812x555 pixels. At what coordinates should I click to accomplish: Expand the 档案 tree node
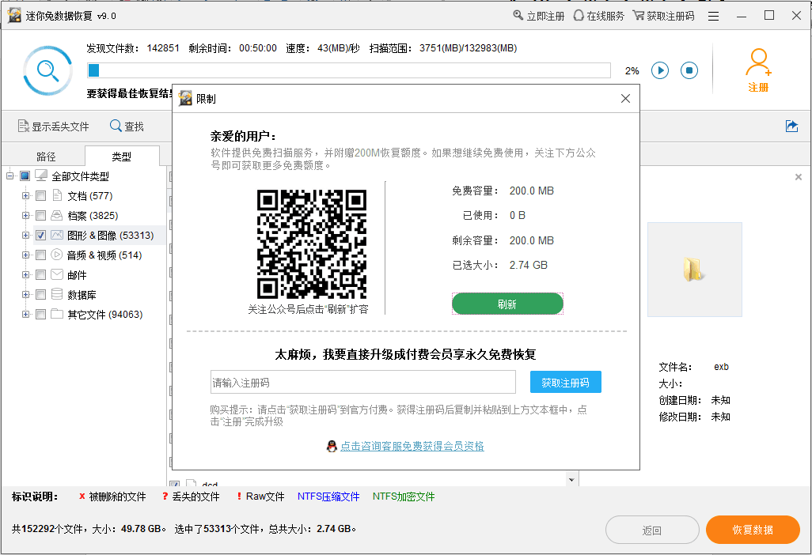25,215
